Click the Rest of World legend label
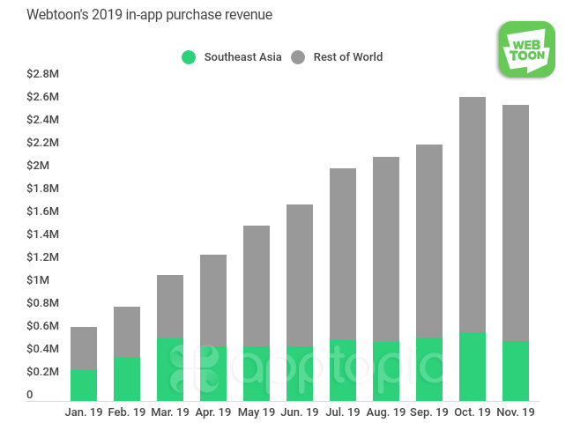The image size is (573, 423). (x=348, y=57)
